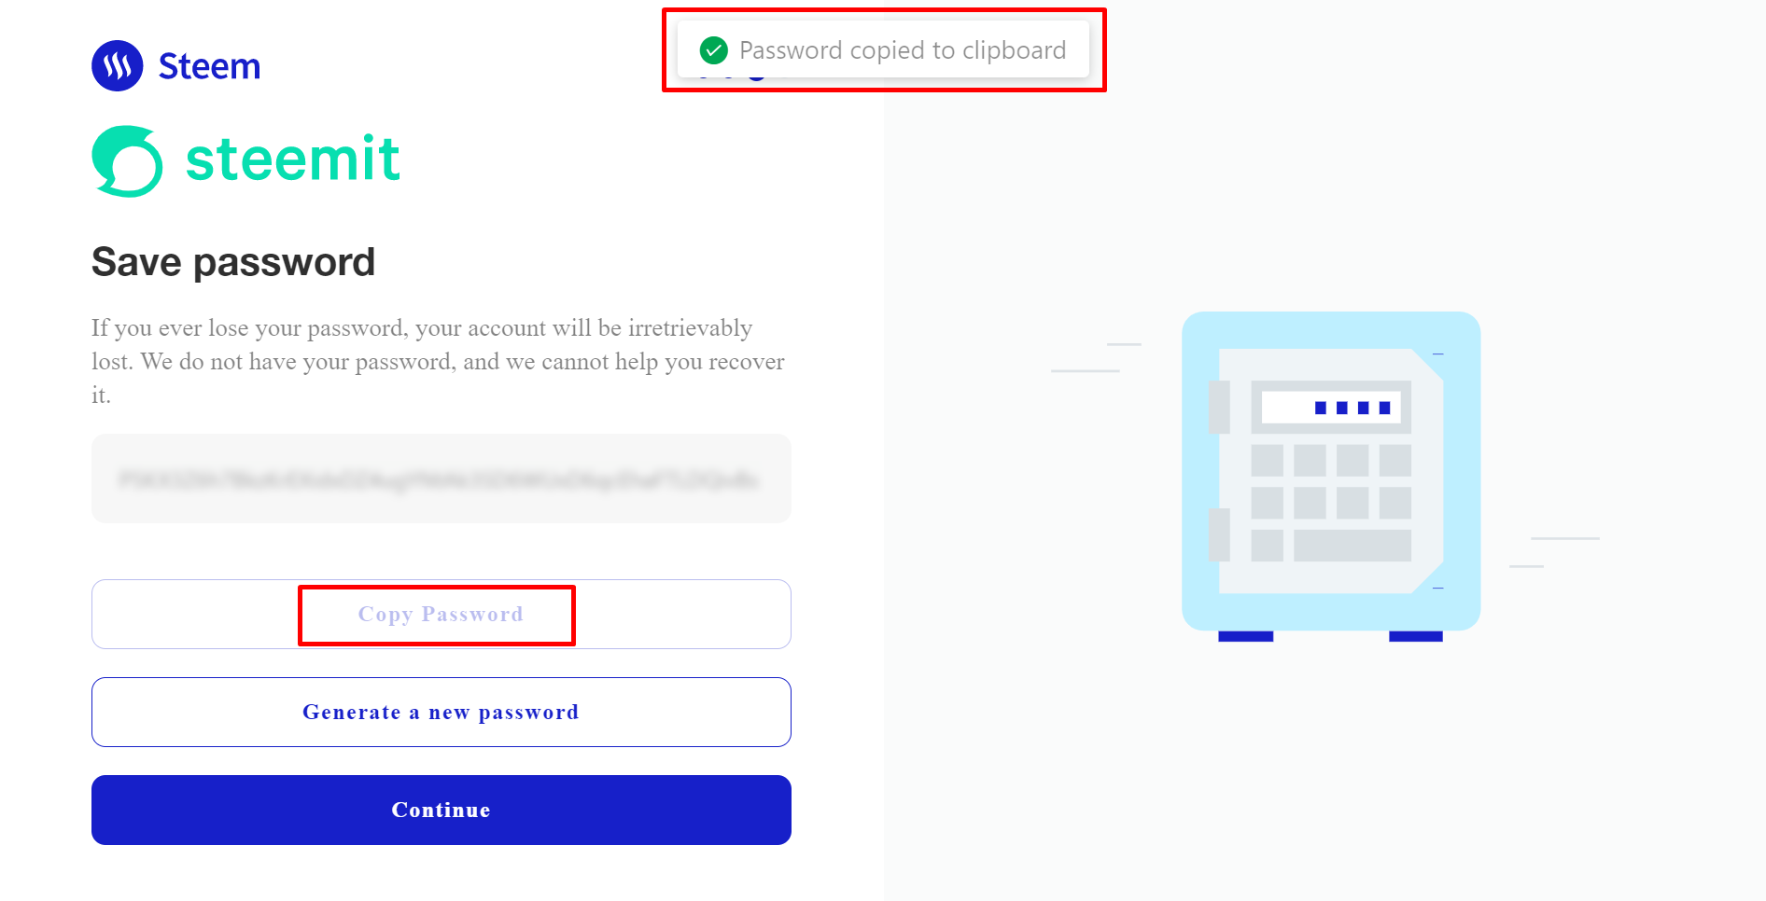1766x901 pixels.
Task: Click the password loss warning paragraph
Action: click(x=438, y=362)
